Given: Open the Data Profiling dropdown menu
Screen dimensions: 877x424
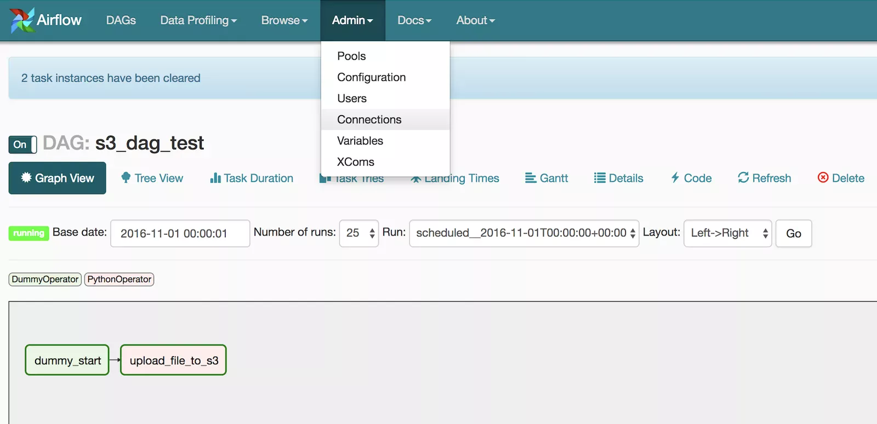Looking at the screenshot, I should click(198, 20).
